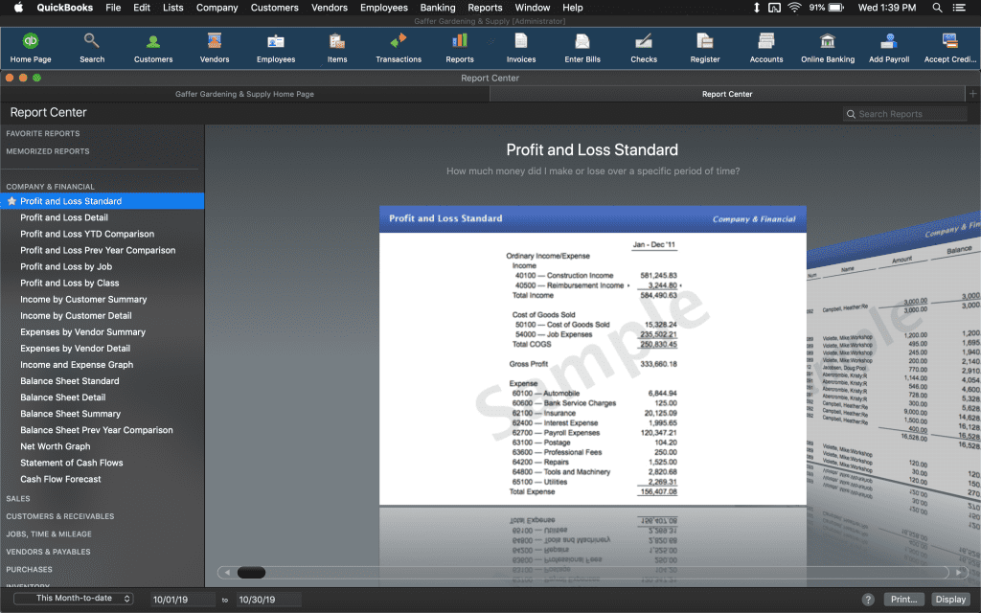Switch to Gaffer Gardening Home Page tab
The height and width of the screenshot is (613, 981).
click(244, 94)
